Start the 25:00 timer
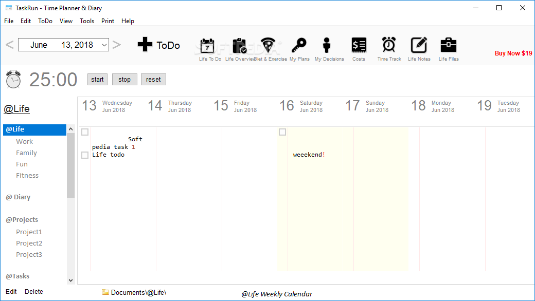This screenshot has height=301, width=535. [97, 79]
